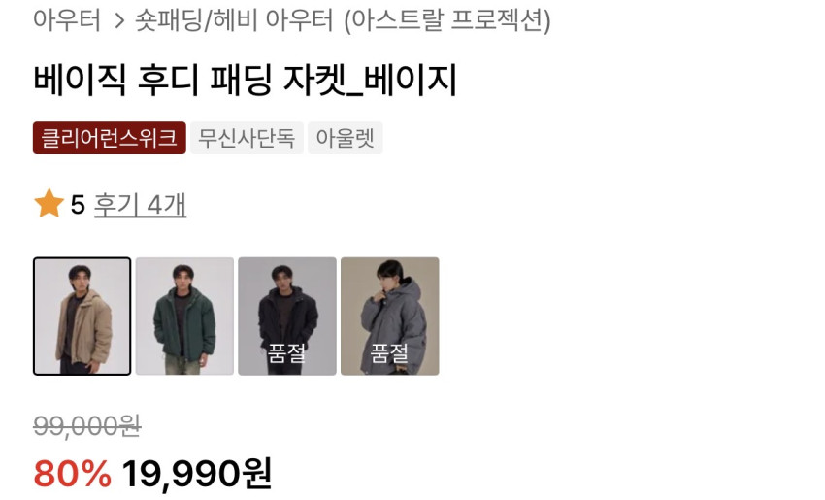Click 품절 label on grey jacket

point(389,352)
